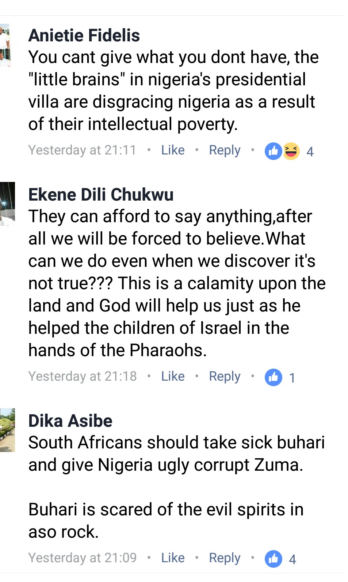
Task: Click timestamp Yesterday at 21:18
Action: (83, 376)
